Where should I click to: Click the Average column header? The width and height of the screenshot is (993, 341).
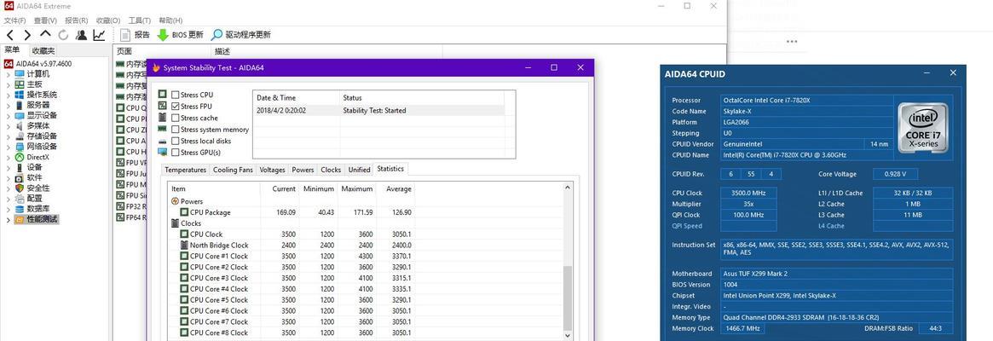395,189
